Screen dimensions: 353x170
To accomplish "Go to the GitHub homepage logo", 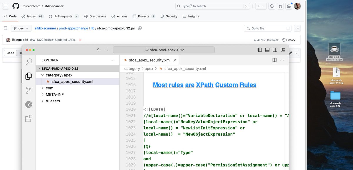I will pos(16,6).
